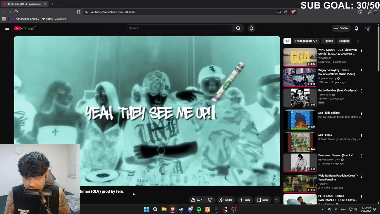Open browser apps grid icon
The height and width of the screenshot is (214, 380).
pos(4,19)
